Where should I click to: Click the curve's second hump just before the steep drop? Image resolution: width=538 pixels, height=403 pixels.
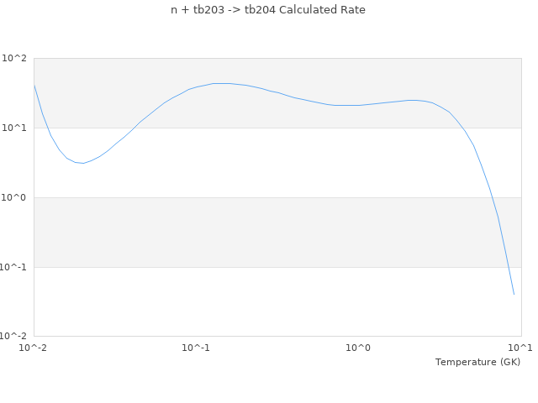(412, 100)
